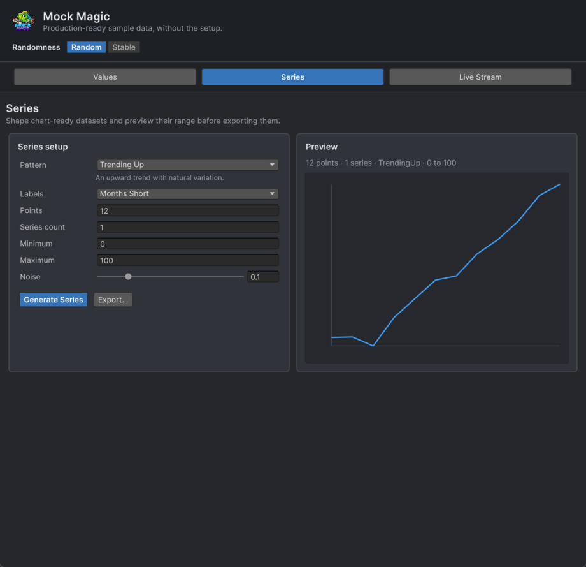Open the Labels dropdown showing Months Short
This screenshot has width=586, height=567.
point(188,193)
